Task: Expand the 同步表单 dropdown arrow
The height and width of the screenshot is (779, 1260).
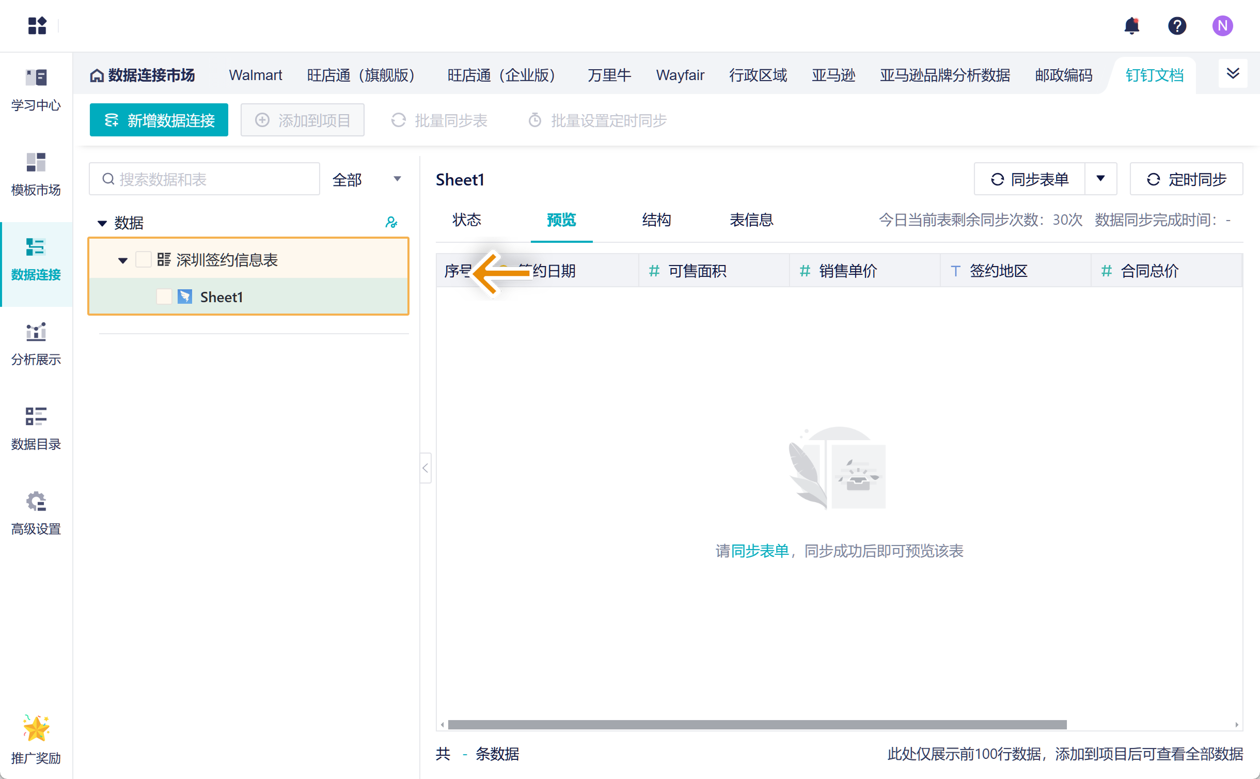Action: (x=1100, y=179)
